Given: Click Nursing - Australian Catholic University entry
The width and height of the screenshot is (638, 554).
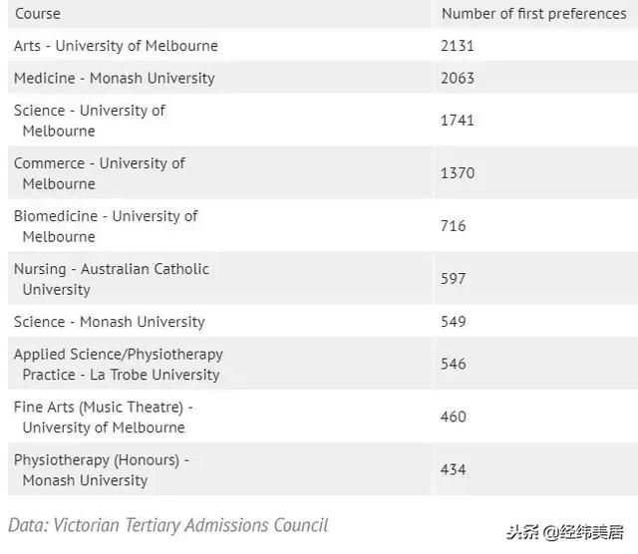Looking at the screenshot, I should pyautogui.click(x=112, y=279).
